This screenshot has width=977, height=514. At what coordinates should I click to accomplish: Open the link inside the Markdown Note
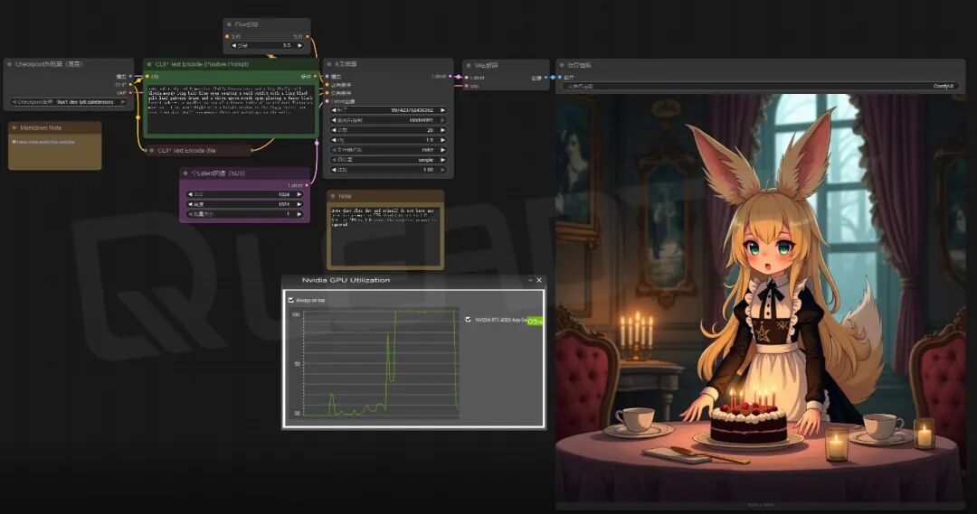coord(45,142)
